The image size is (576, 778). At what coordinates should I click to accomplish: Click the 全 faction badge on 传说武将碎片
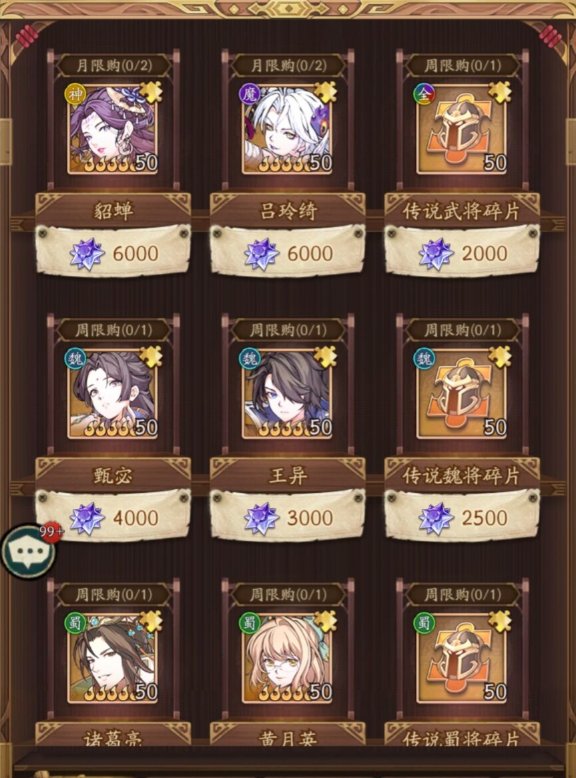click(x=424, y=93)
